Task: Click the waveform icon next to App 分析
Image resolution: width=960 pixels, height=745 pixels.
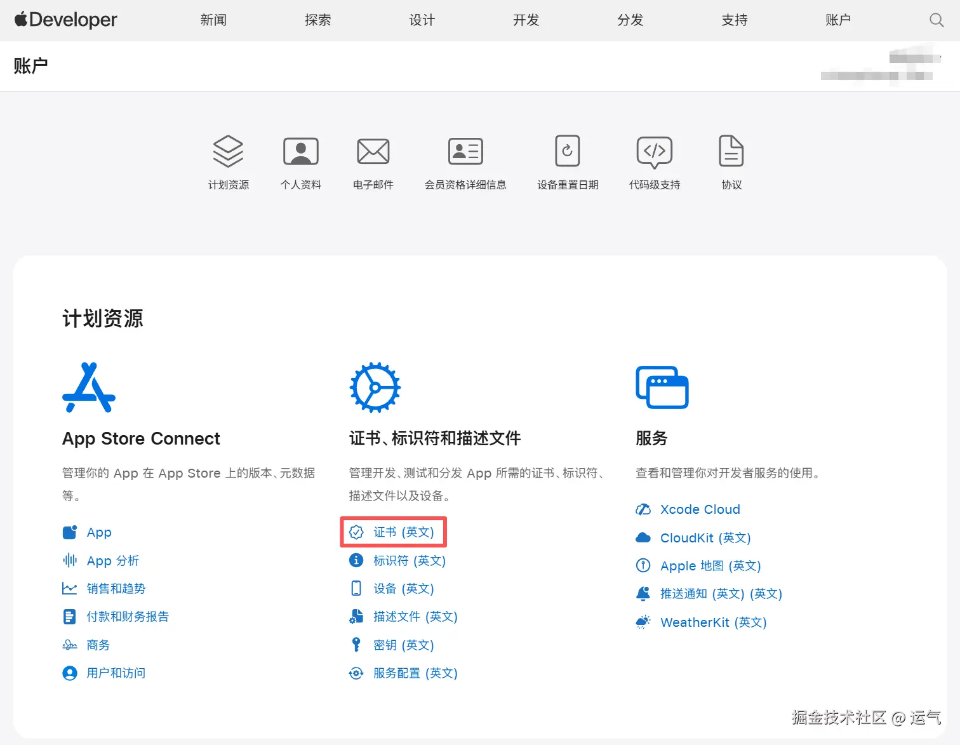Action: [x=70, y=560]
